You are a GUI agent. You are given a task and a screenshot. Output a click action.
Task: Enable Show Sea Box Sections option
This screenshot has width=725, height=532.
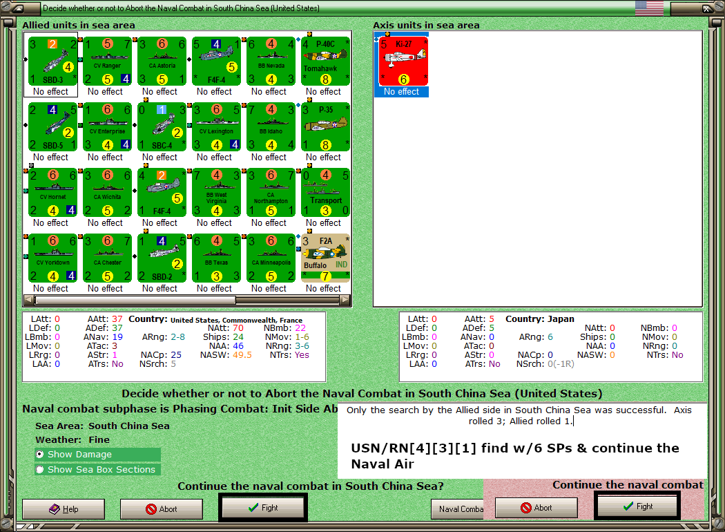click(97, 470)
